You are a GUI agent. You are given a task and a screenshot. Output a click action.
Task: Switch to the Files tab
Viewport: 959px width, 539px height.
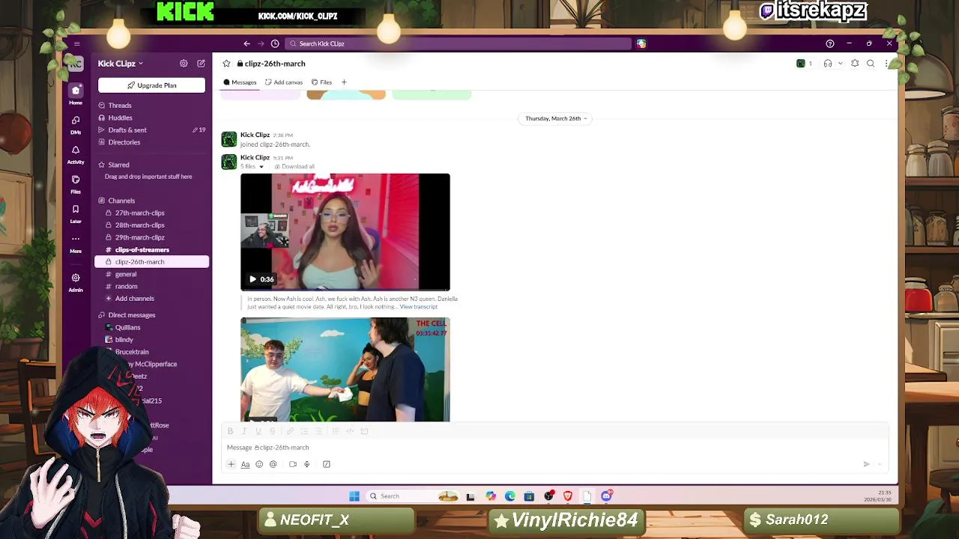(x=321, y=82)
